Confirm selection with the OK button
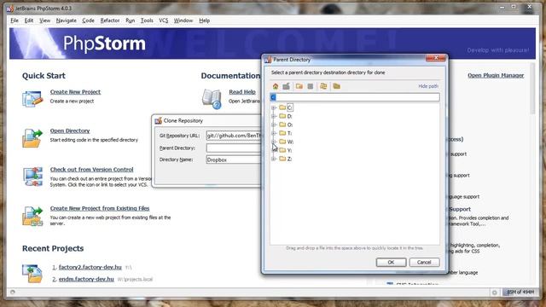546x307 pixels. point(391,263)
